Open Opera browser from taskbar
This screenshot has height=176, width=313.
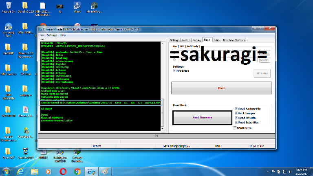(63, 172)
